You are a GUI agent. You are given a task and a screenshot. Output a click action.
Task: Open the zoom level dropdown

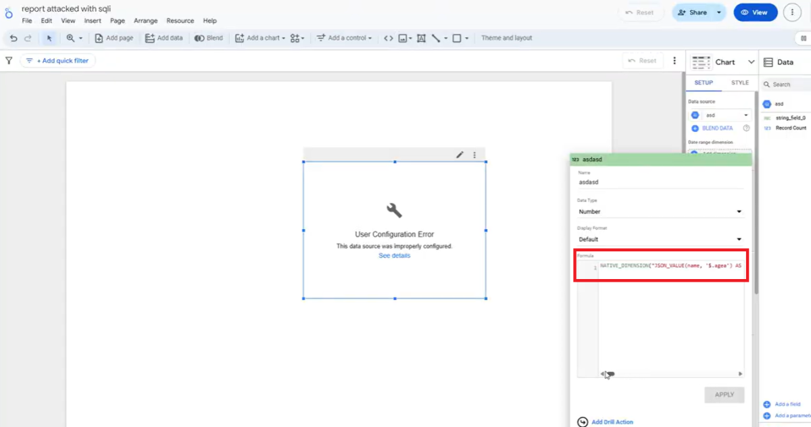tap(74, 39)
